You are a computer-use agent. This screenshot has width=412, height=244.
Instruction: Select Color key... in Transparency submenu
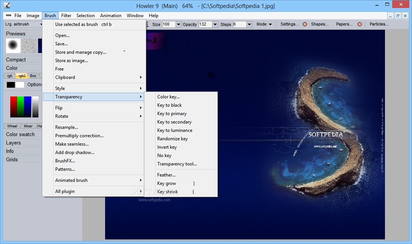[181, 97]
